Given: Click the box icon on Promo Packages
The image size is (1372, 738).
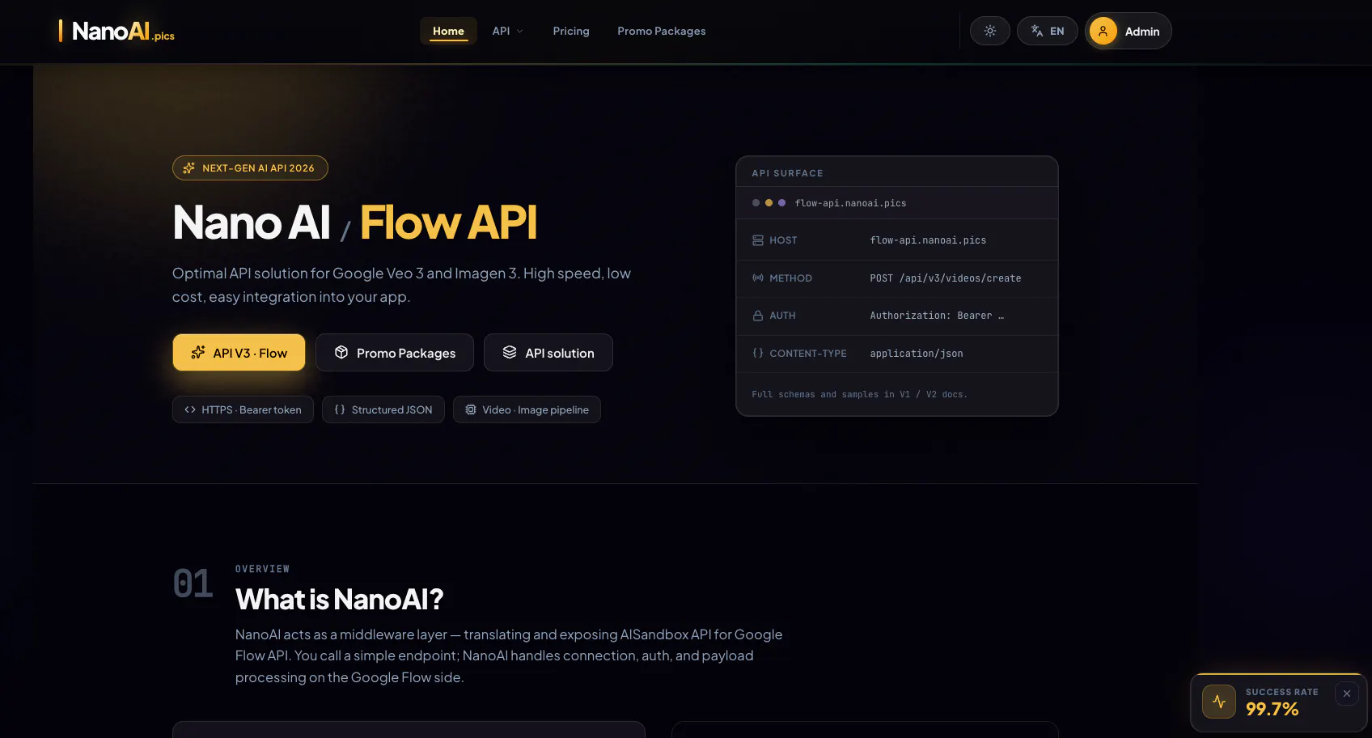Looking at the screenshot, I should click(x=341, y=352).
